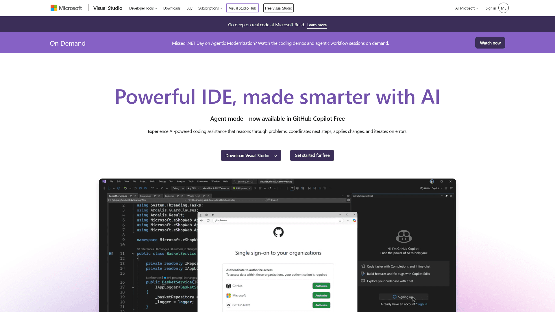Authorize the Microsoft organization

tap(321, 296)
